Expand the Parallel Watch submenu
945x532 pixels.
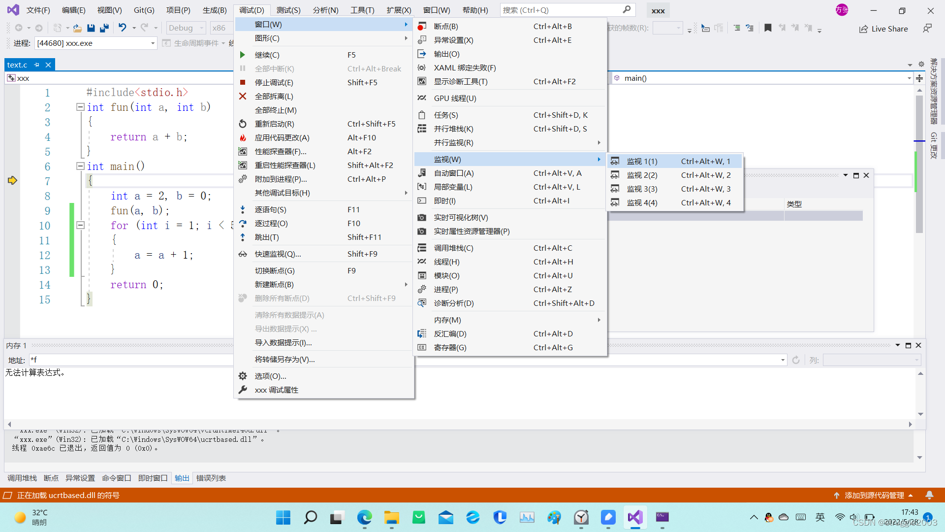pyautogui.click(x=510, y=142)
